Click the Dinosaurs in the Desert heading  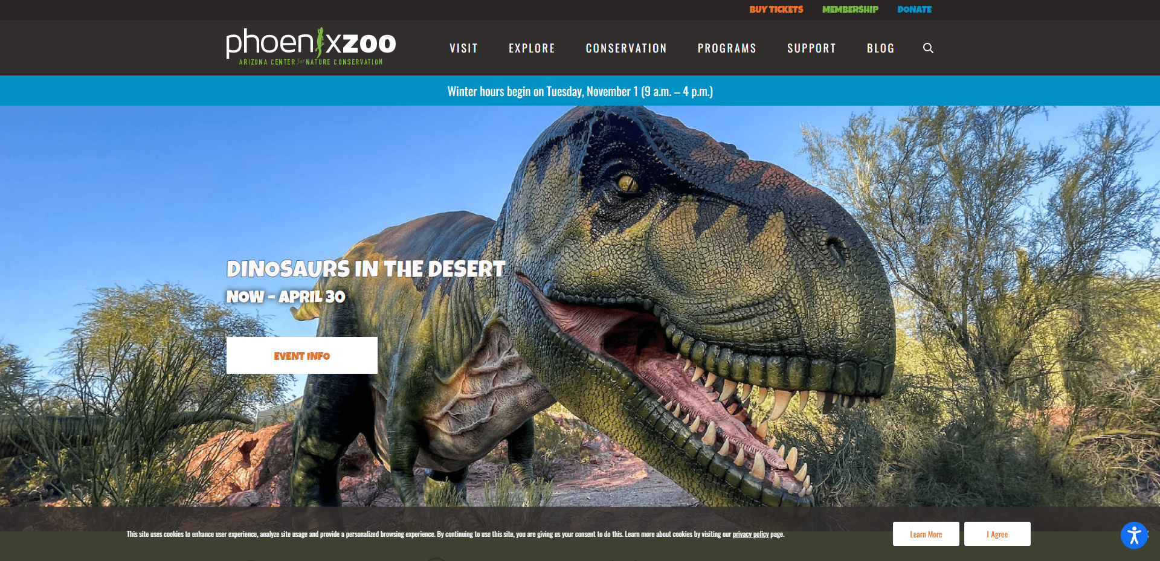pyautogui.click(x=366, y=269)
